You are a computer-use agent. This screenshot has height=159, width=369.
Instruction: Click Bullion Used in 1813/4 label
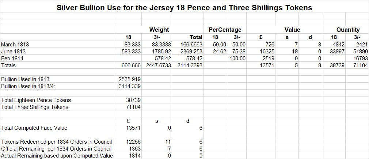pyautogui.click(x=28, y=86)
